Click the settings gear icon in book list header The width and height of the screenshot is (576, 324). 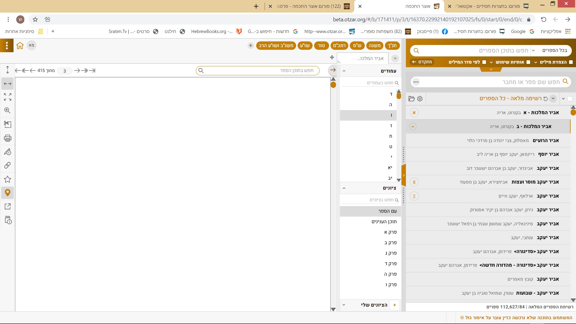point(420,99)
